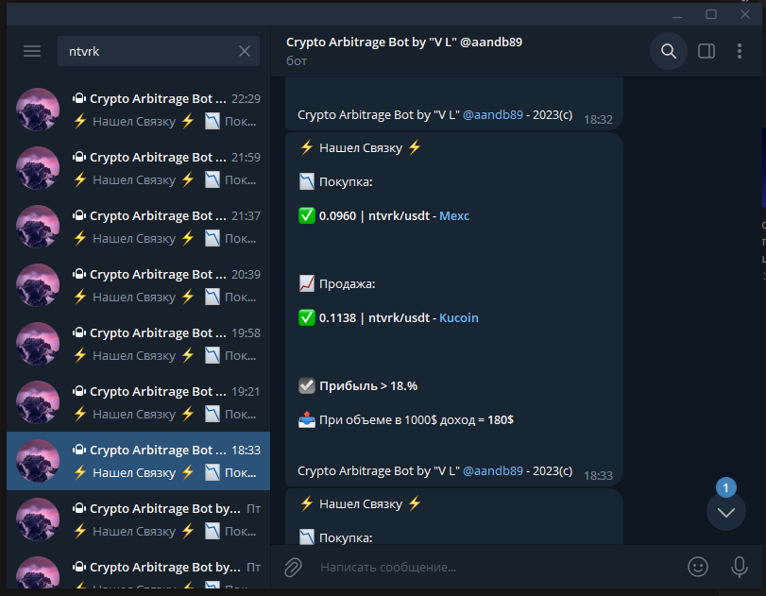Open search result from 22:29
Viewport: 766px width, 596px height.
pyautogui.click(x=138, y=110)
